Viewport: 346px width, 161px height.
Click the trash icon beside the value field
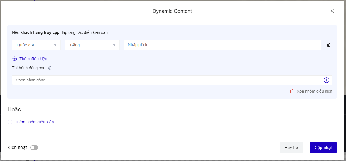click(x=329, y=45)
